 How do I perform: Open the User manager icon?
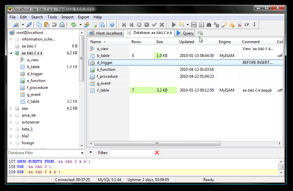(x=87, y=25)
